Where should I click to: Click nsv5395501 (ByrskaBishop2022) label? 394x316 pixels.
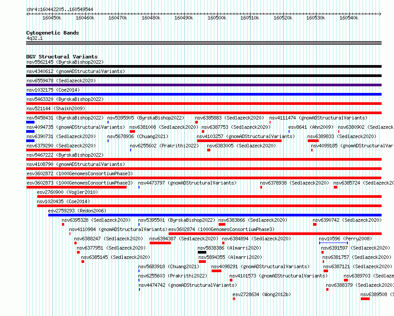(x=177, y=220)
